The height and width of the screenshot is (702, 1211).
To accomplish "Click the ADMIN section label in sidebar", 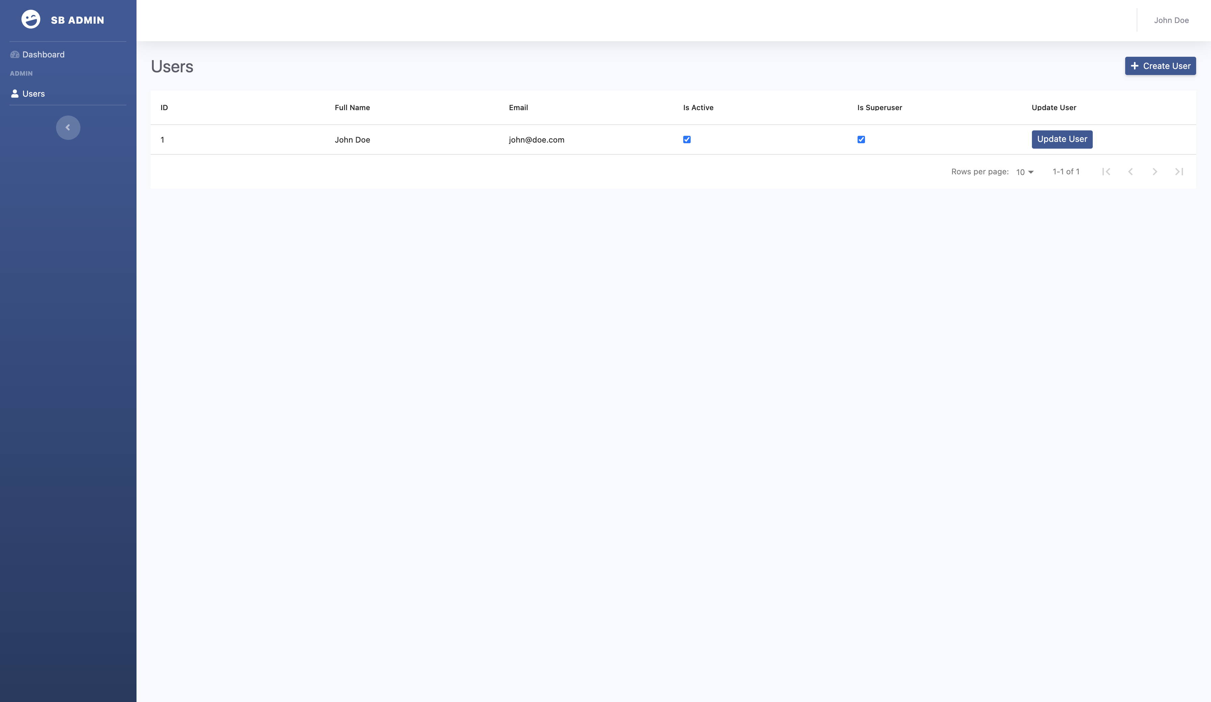I will [21, 74].
